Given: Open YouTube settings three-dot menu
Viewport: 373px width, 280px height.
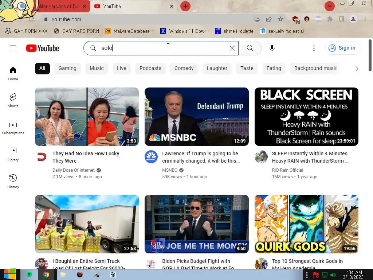Looking at the screenshot, I should [x=314, y=48].
